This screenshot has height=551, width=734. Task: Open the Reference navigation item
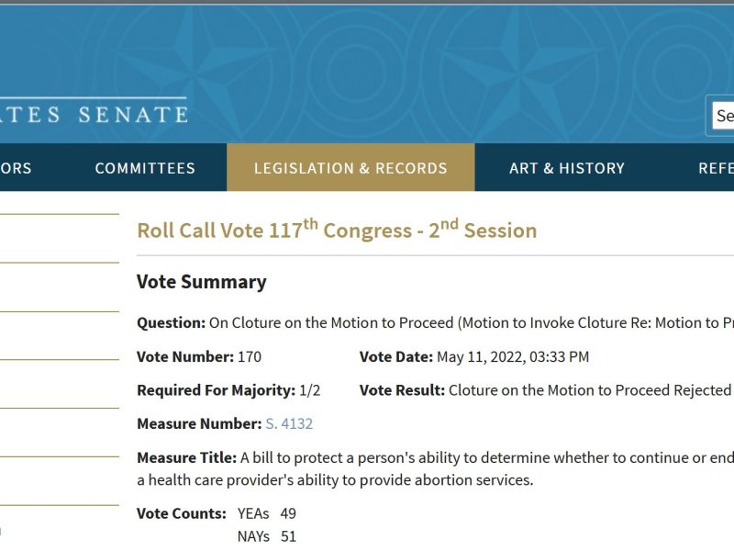[x=715, y=168]
